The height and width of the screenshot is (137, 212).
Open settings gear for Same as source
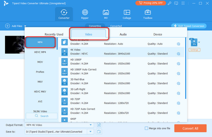coord(178,44)
